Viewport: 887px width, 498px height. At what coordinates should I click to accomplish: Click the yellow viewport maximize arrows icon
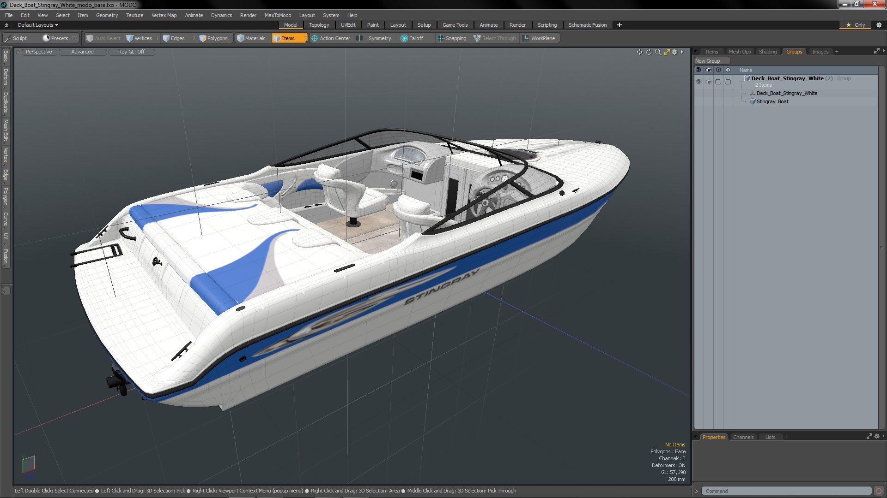click(667, 52)
